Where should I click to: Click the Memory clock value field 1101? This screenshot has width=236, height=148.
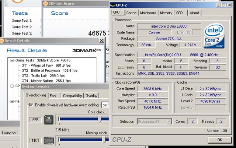pos(35,141)
